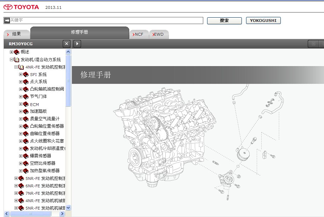Click the red book icon for 空燃比传感器
The image size is (324, 217).
pos(25,164)
